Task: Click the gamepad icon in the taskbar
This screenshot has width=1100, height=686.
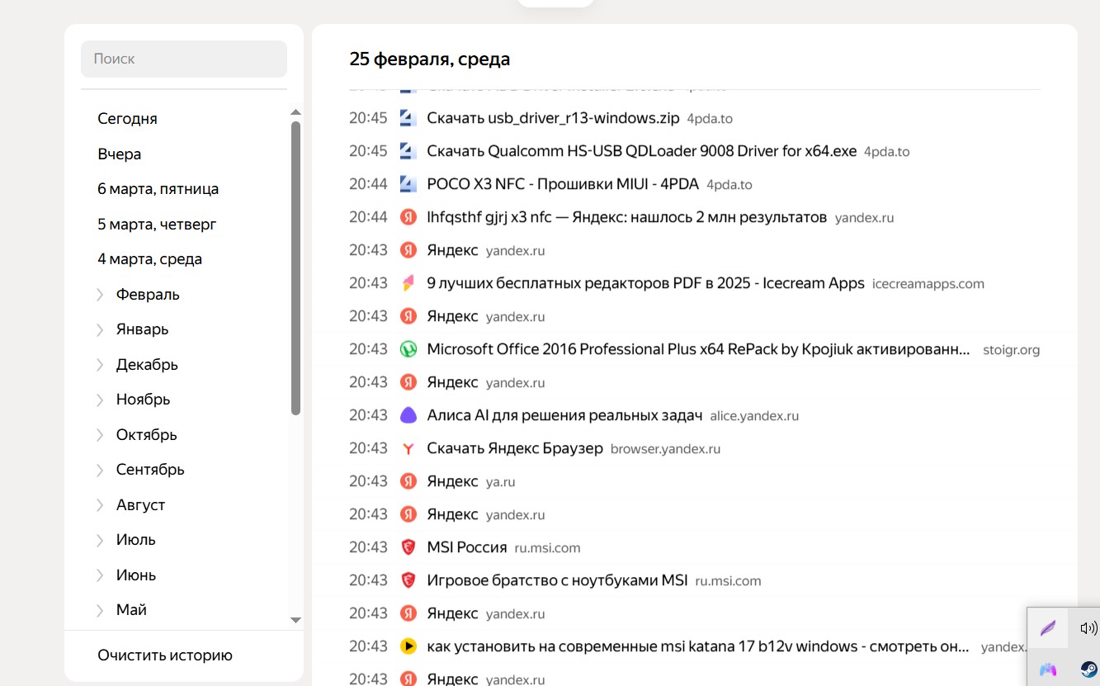Action: coord(1047,669)
